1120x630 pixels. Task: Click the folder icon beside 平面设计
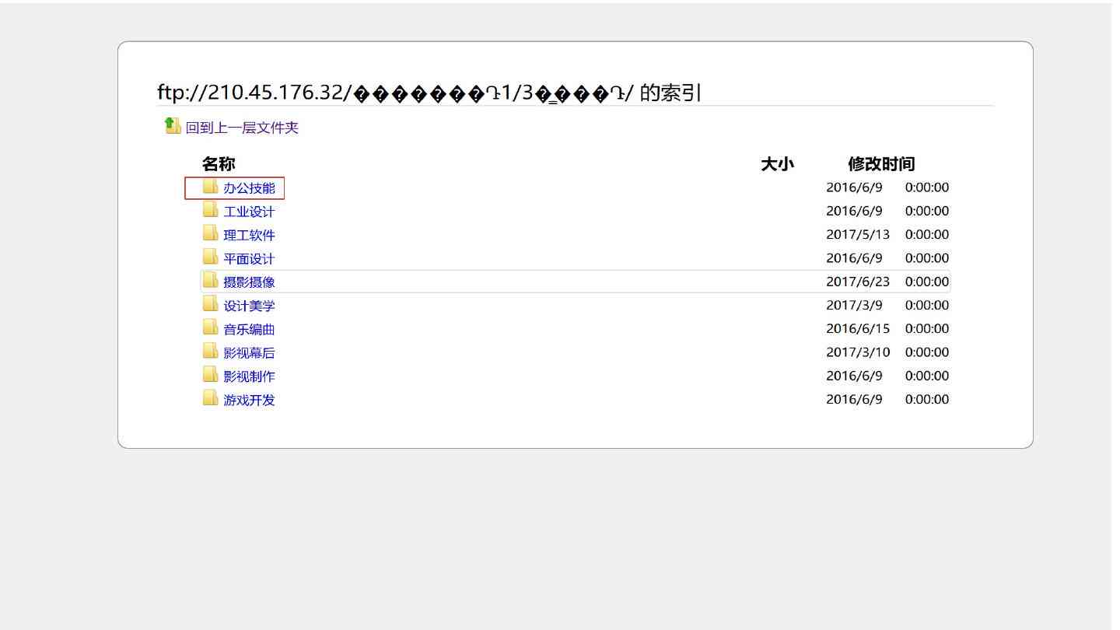[210, 257]
